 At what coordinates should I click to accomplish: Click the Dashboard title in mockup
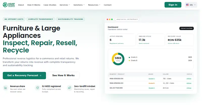coord(113,27)
